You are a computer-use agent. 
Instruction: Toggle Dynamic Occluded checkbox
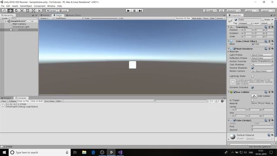[x=252, y=88]
